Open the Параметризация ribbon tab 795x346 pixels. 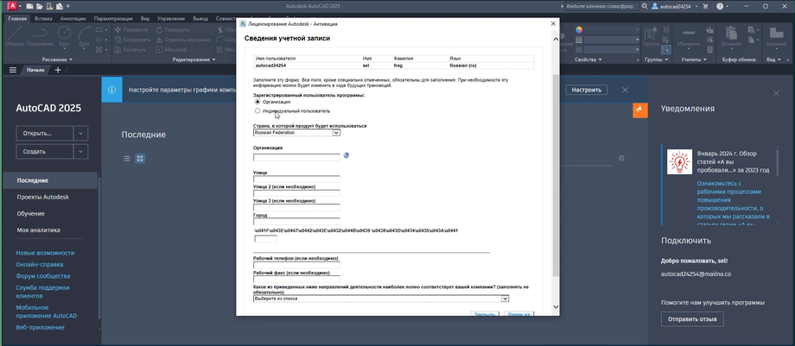click(x=113, y=19)
